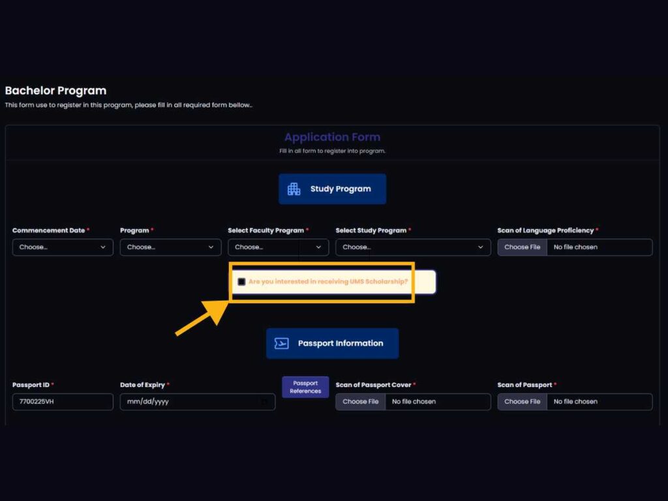Open the Commencement Date dropdown
This screenshot has width=668, height=501.
63,247
